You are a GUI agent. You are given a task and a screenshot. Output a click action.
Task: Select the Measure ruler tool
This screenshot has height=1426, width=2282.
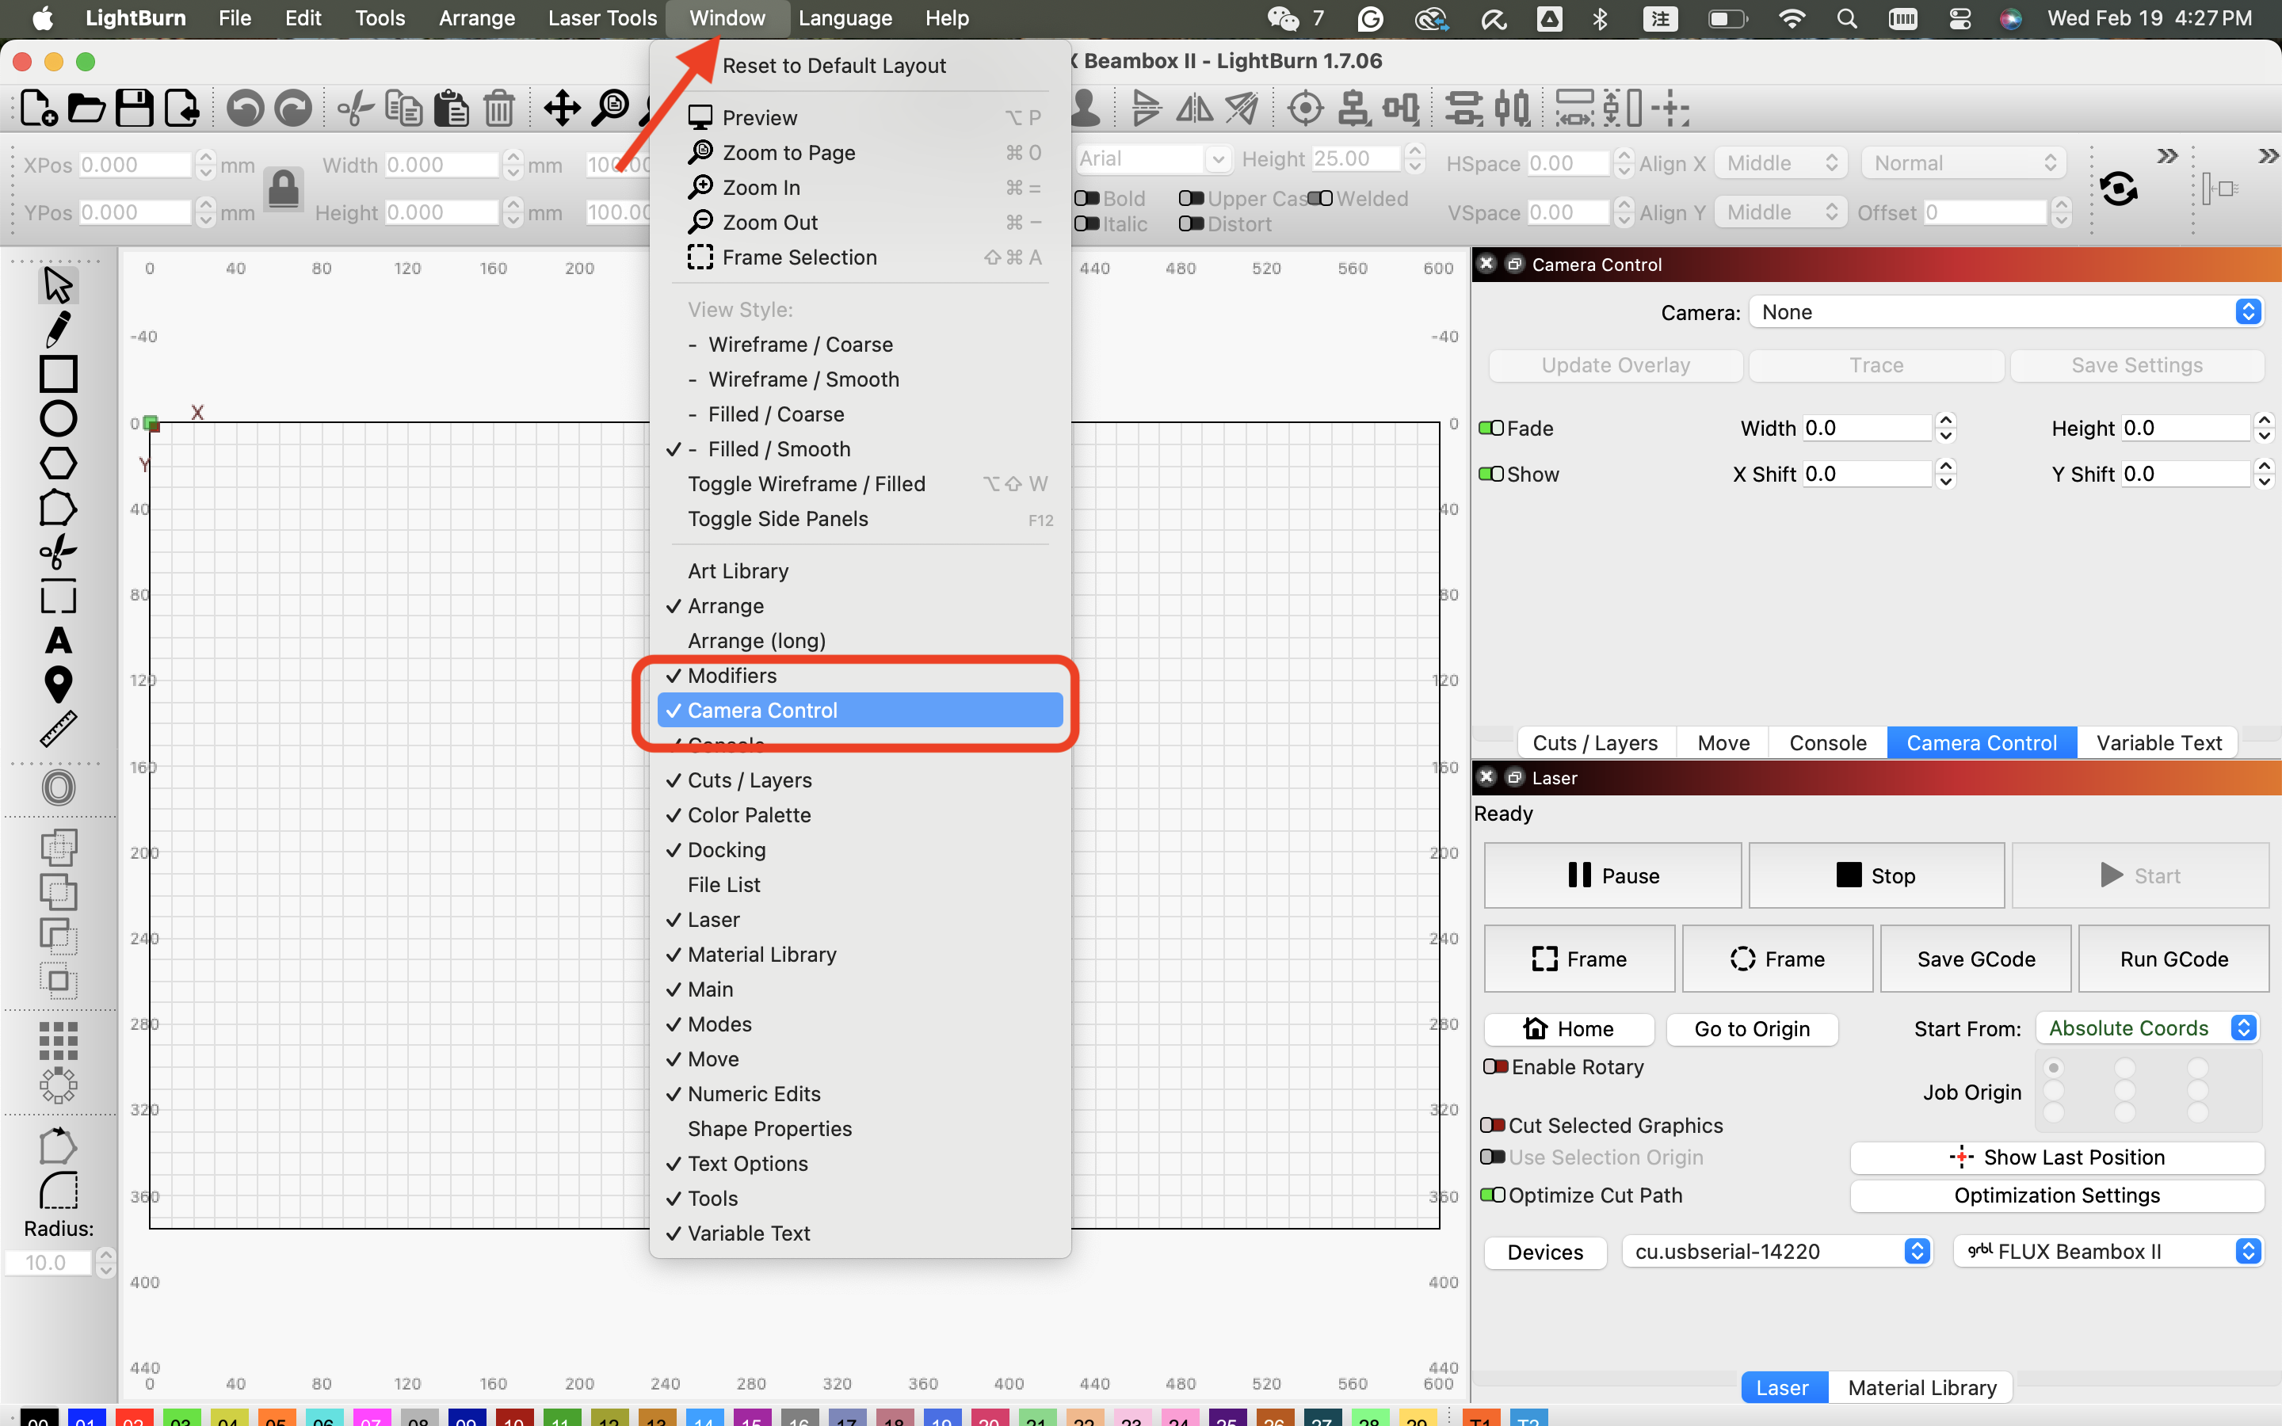tap(58, 729)
